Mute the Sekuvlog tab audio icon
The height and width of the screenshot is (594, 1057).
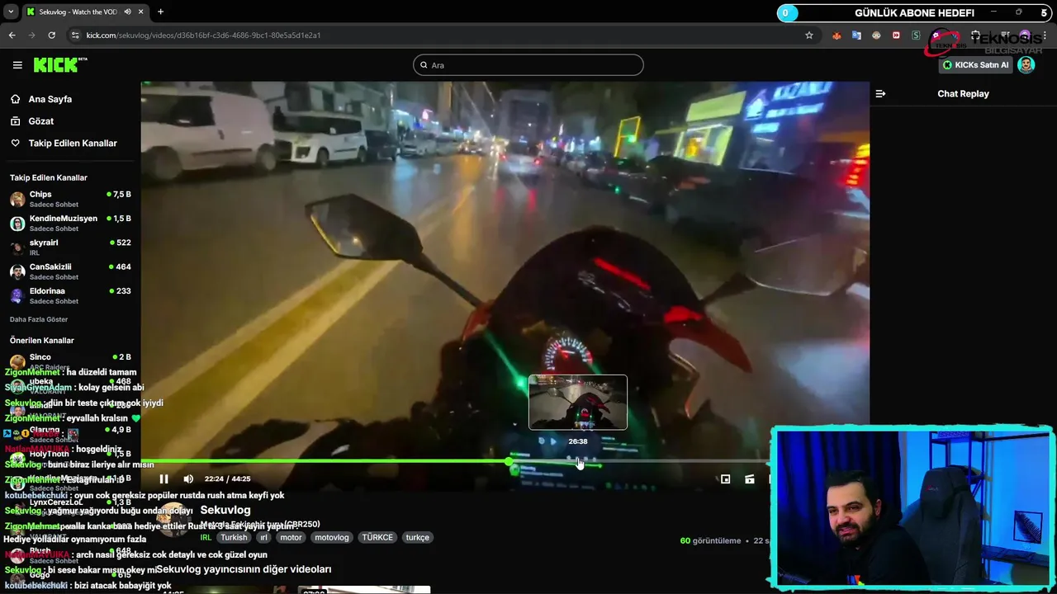pyautogui.click(x=127, y=12)
